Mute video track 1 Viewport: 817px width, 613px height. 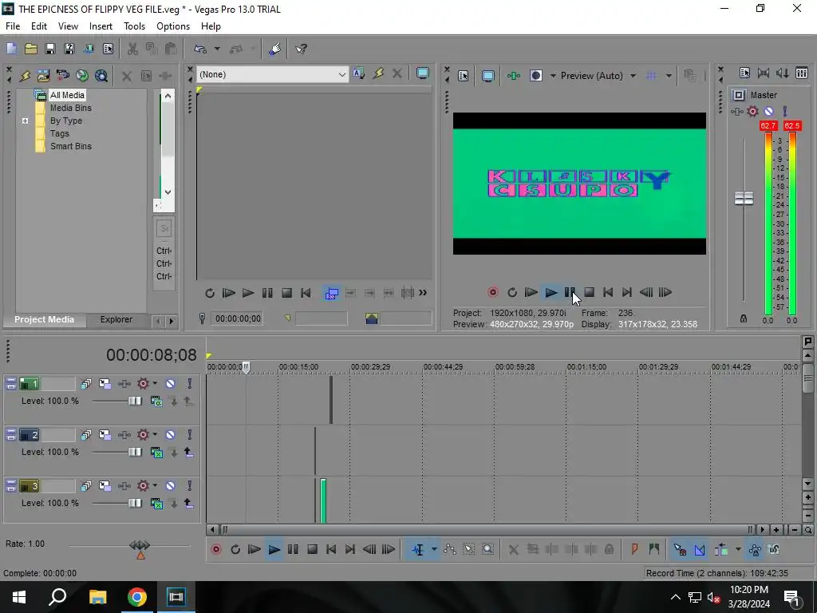(171, 384)
